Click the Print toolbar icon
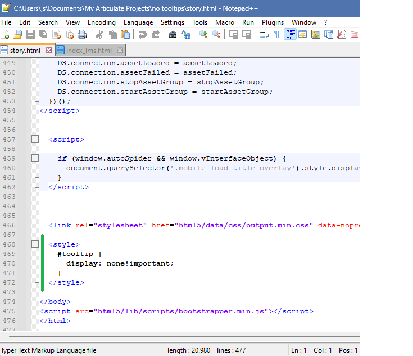 (x=82, y=35)
